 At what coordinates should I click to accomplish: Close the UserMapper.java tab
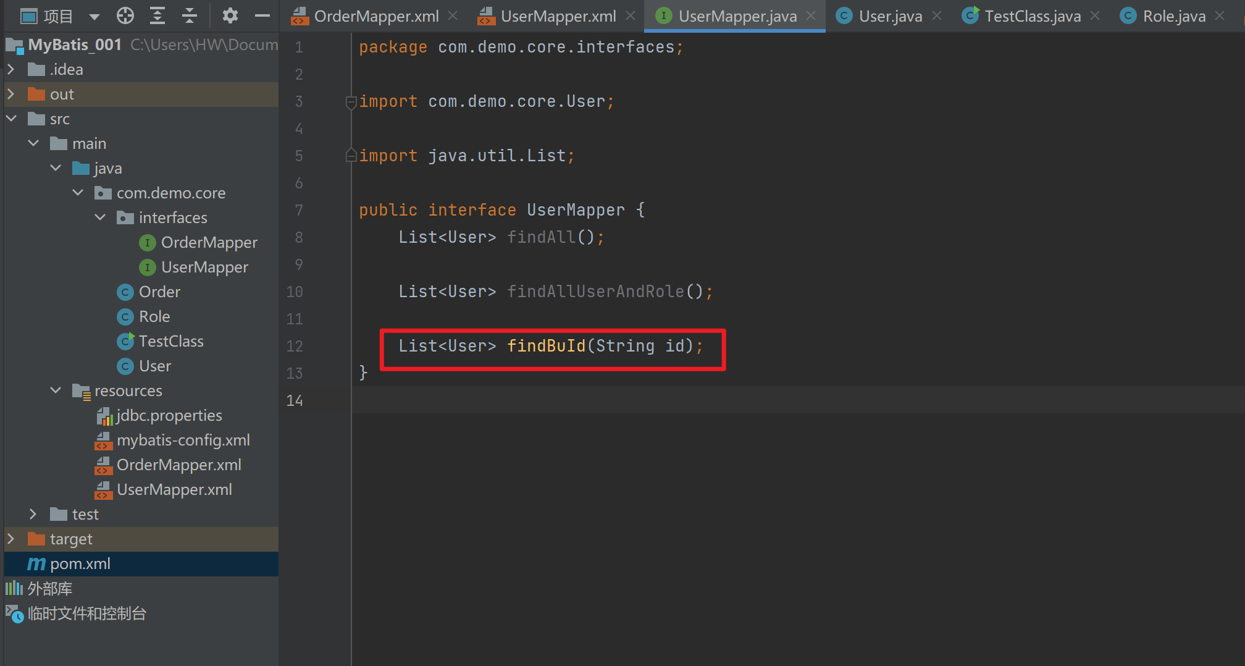pos(811,15)
